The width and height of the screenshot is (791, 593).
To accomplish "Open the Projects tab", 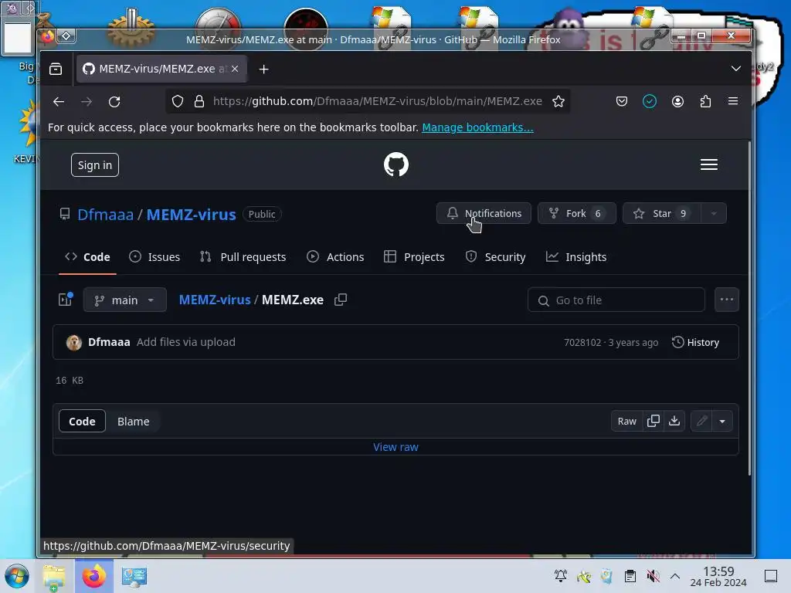I will [x=414, y=256].
